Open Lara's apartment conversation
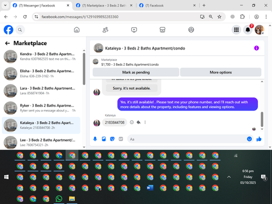The width and height of the screenshot is (272, 204). pyautogui.click(x=41, y=91)
